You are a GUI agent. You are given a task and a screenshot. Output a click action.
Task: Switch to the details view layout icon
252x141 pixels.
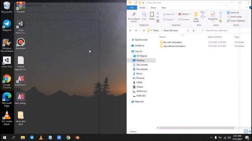coord(246,132)
